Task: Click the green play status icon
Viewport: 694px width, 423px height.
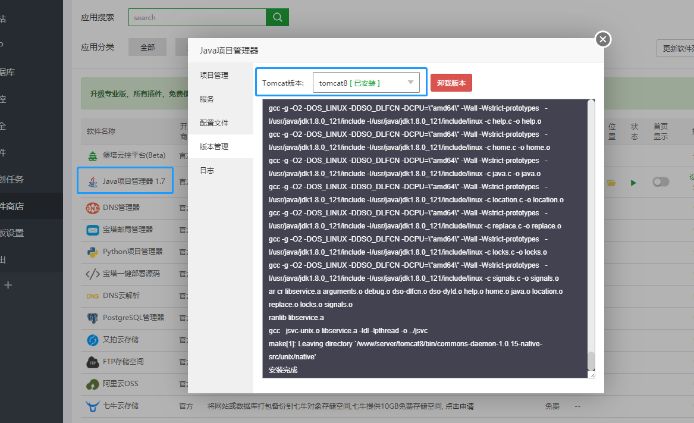Action: click(633, 183)
